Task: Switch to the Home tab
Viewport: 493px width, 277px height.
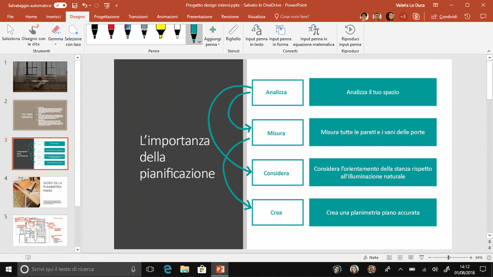Action: pyautogui.click(x=31, y=16)
